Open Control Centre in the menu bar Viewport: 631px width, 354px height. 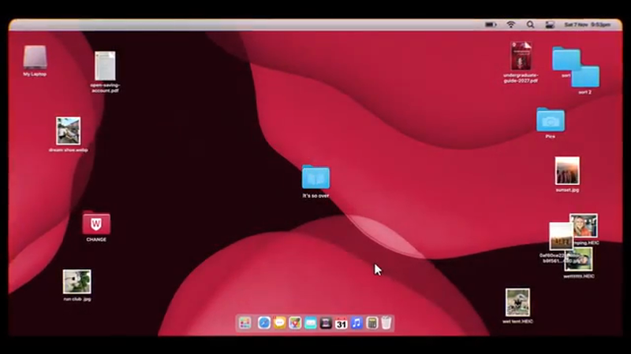click(550, 25)
